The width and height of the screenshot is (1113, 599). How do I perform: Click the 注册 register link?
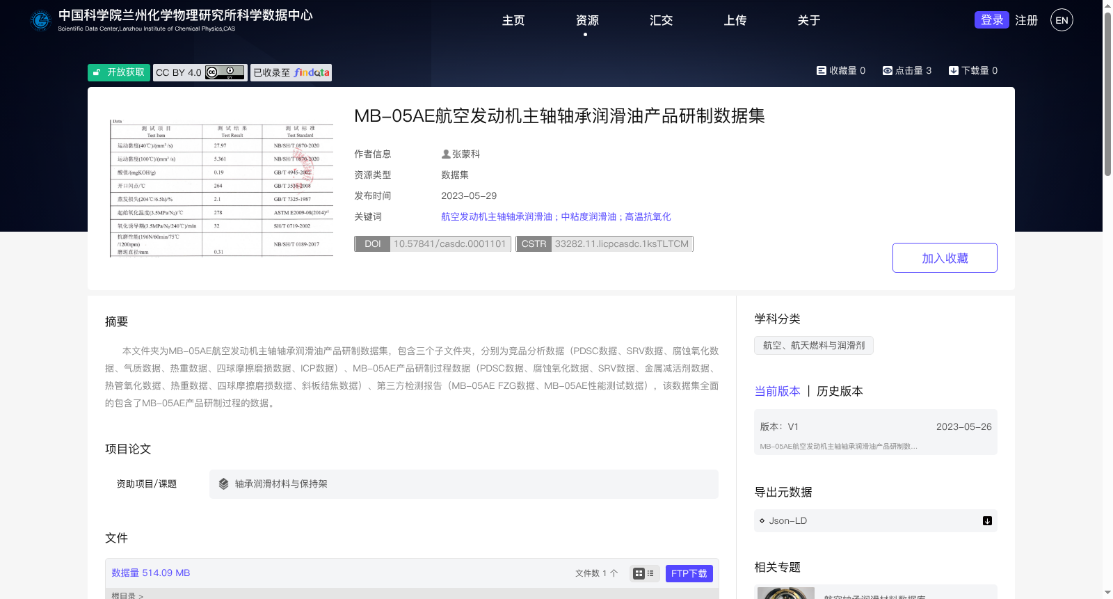(x=1026, y=20)
